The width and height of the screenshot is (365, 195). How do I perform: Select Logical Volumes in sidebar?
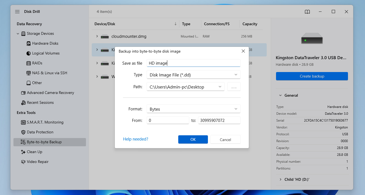46,53
